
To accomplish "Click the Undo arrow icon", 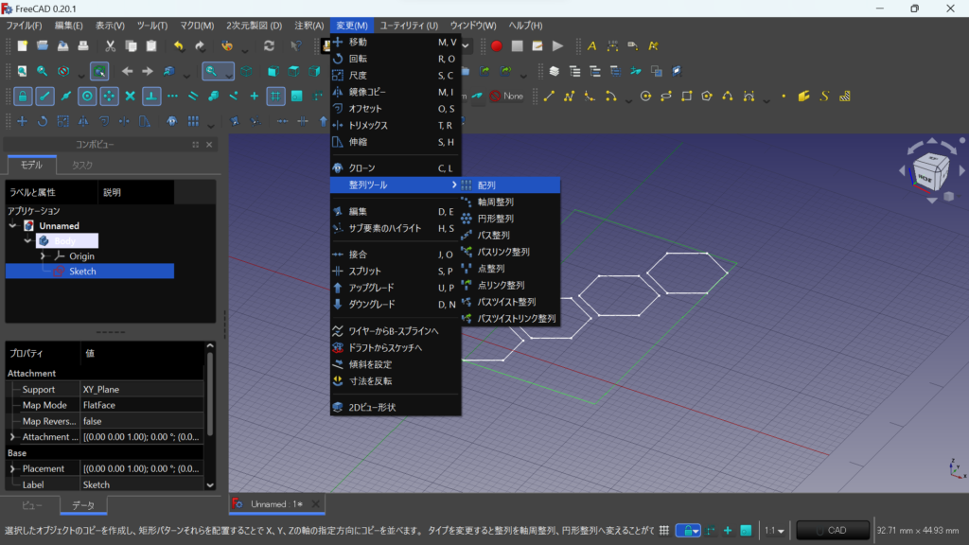I will tap(179, 45).
